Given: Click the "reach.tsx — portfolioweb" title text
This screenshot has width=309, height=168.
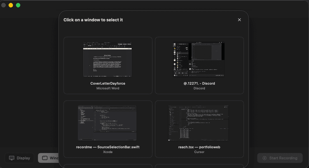Looking at the screenshot, I should [199, 147].
